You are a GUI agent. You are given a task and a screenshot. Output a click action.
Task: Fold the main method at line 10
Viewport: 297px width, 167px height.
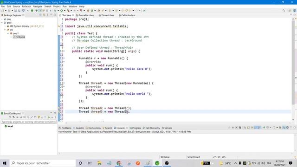pyautogui.click(x=64, y=51)
